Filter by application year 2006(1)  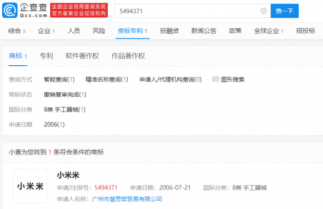point(54,125)
